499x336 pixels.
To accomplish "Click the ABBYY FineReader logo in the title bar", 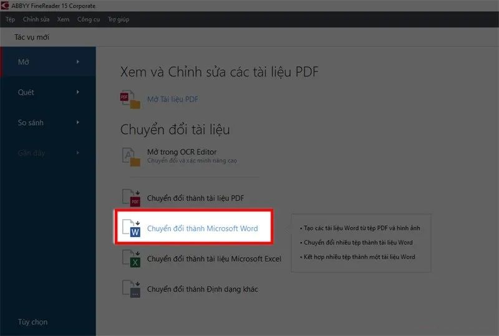I will [5, 6].
